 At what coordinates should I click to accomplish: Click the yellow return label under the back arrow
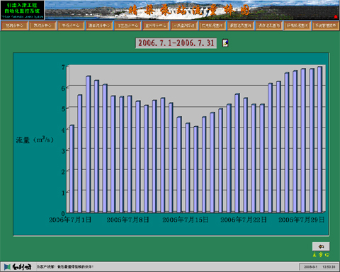pyautogui.click(x=321, y=255)
